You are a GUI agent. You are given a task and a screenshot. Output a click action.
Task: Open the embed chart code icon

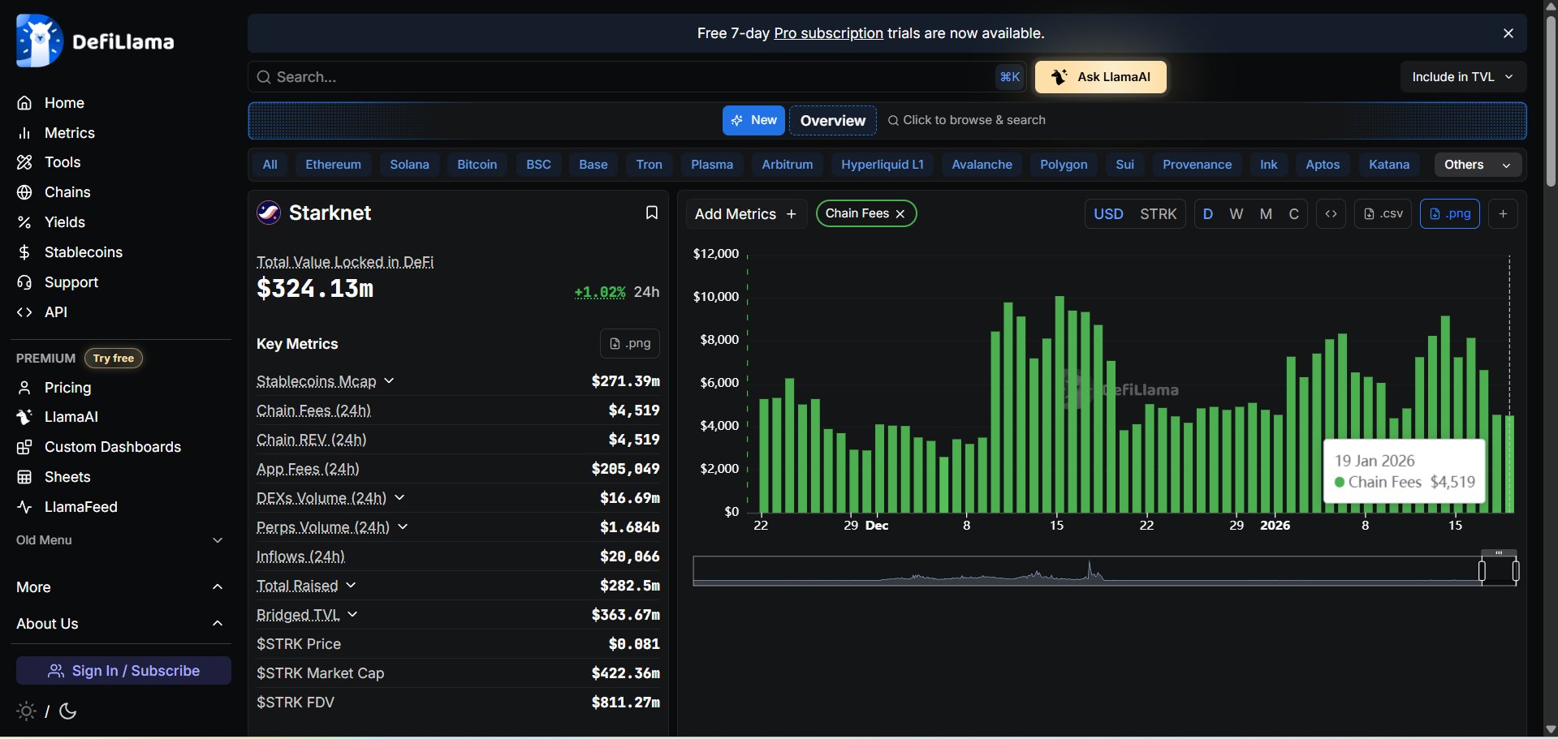click(1331, 214)
